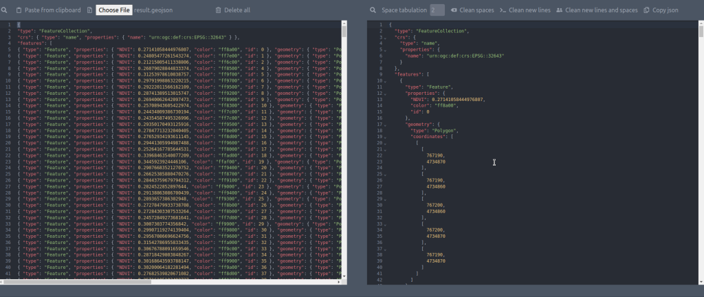
Task: Fold the coordinate pair at line 33
Action: pos(385,224)
